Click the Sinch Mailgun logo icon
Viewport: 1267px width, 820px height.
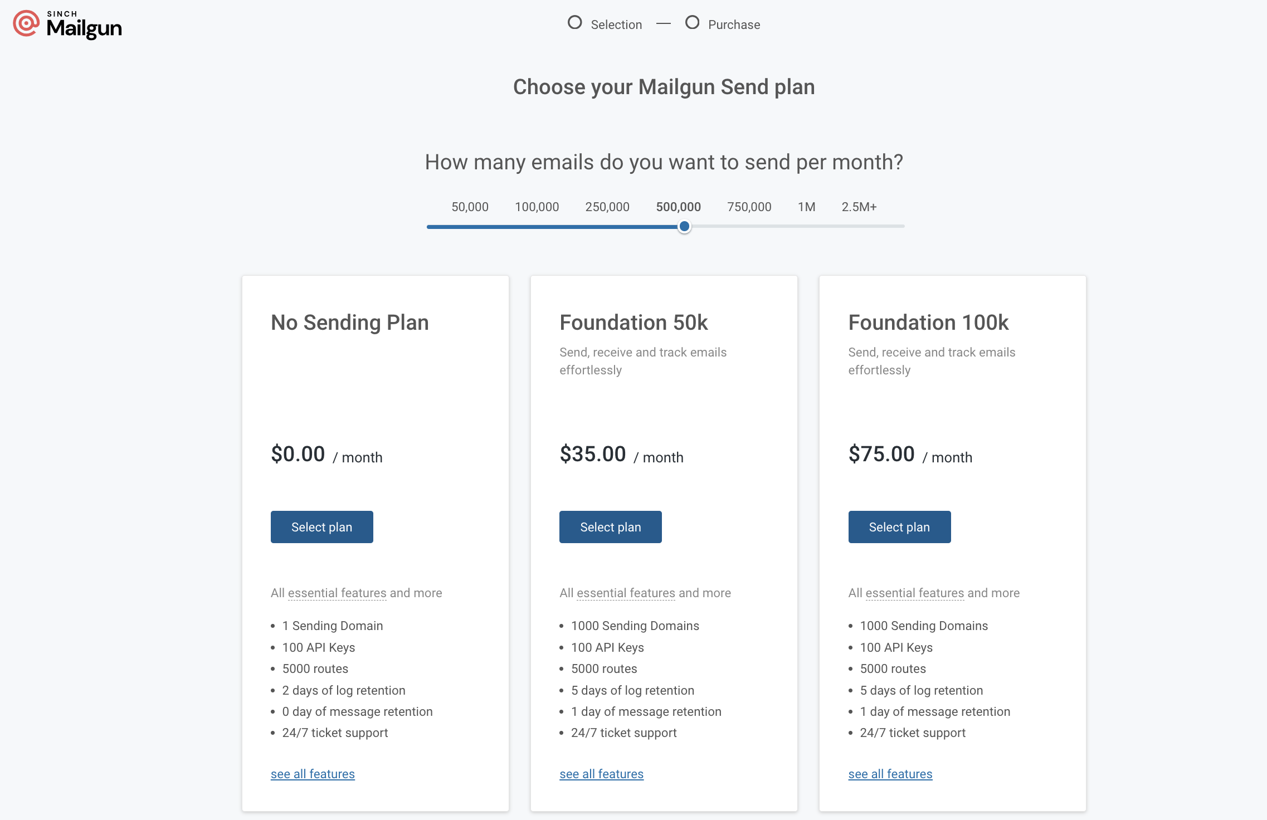(x=26, y=23)
